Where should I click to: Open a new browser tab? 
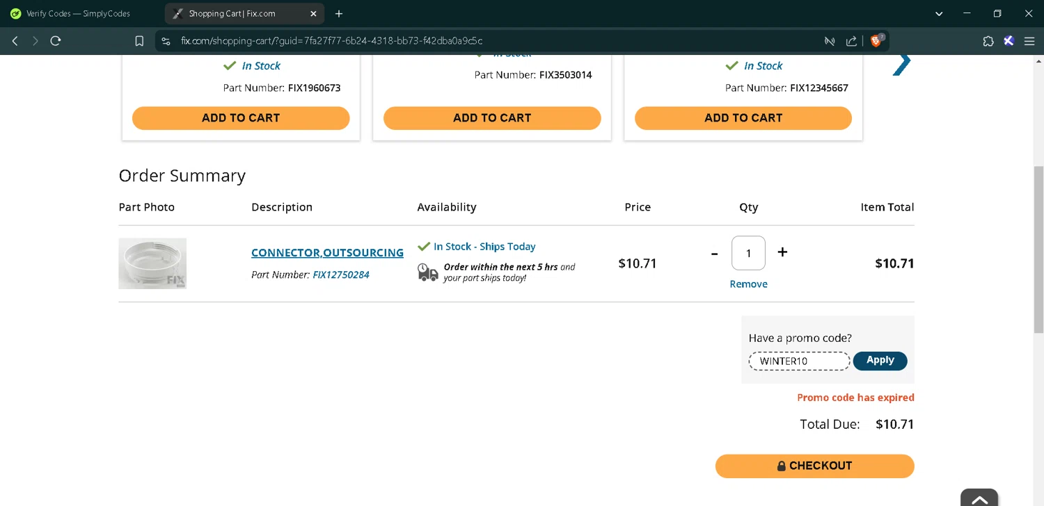point(339,13)
